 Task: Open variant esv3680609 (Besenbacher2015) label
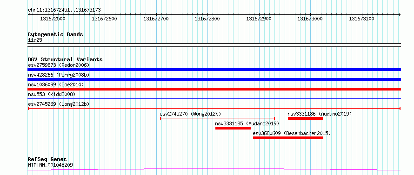[x=292, y=133]
